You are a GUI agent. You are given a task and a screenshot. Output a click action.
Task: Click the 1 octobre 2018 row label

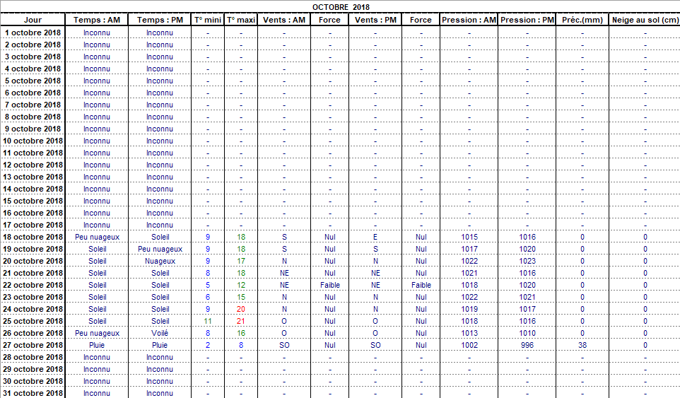click(x=33, y=33)
